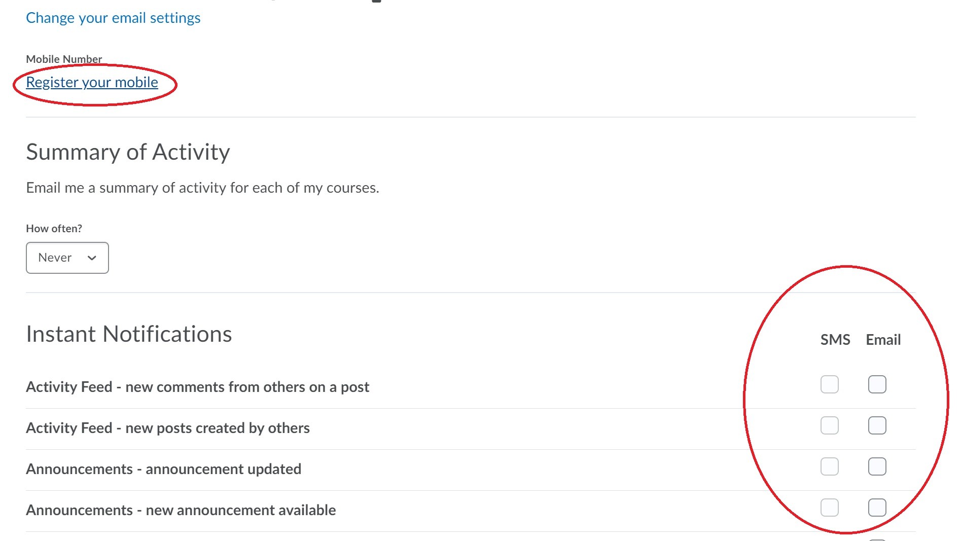Click the Mobile Number label
The image size is (961, 541).
[64, 59]
